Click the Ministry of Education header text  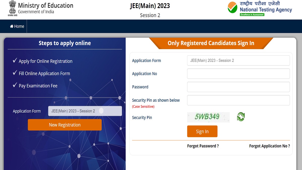tap(46, 5)
